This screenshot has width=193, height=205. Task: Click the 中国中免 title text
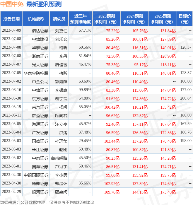pos(12,4)
